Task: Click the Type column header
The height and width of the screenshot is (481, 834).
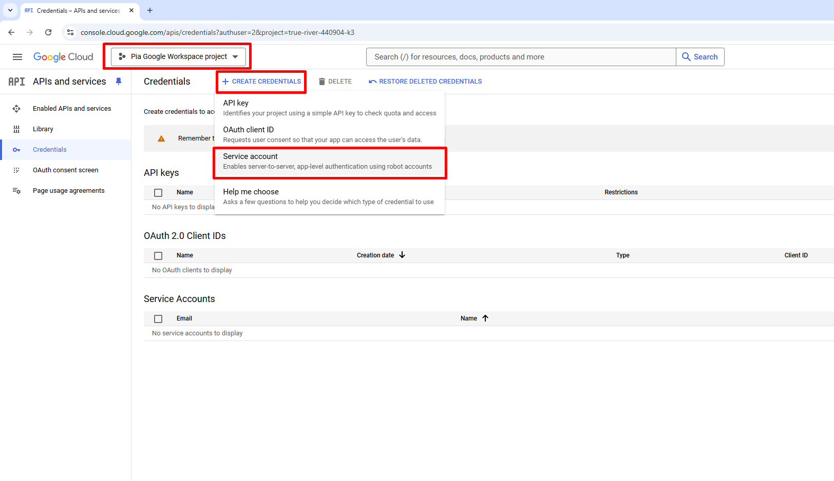Action: click(622, 255)
